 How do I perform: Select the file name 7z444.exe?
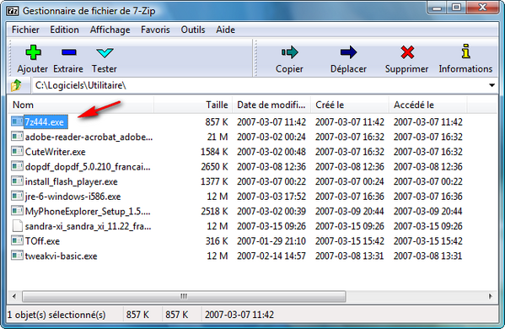pos(45,122)
